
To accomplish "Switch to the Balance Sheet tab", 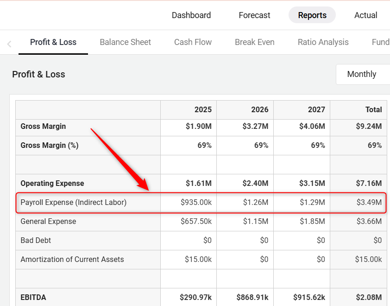I will click(x=126, y=42).
